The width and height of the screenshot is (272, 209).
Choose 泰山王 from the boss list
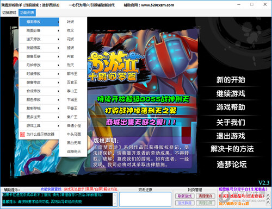coord(72,91)
